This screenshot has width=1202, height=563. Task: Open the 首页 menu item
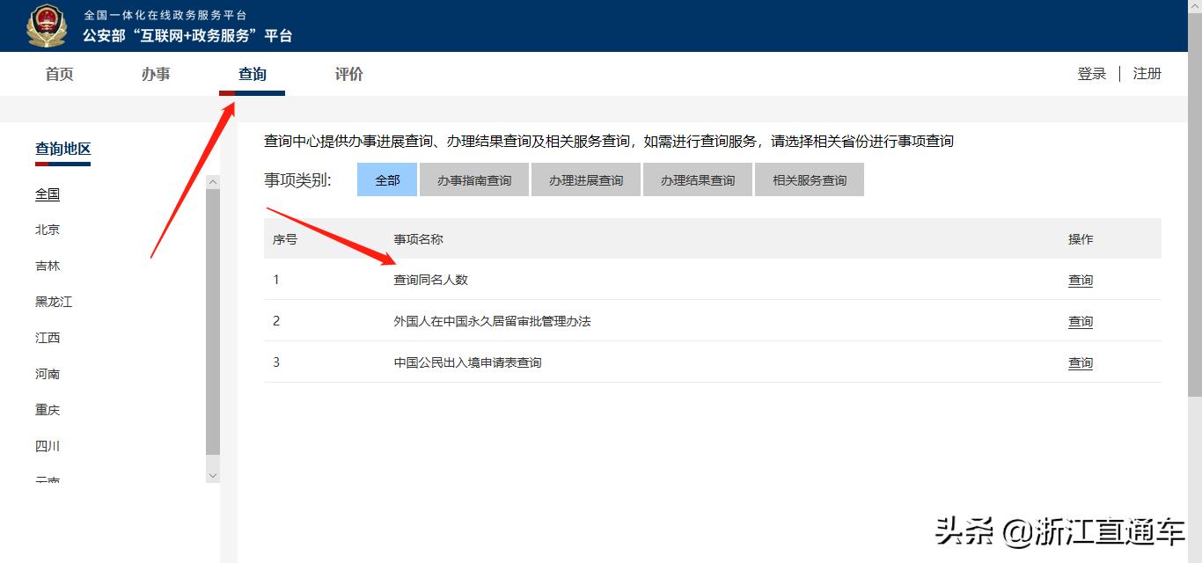point(58,74)
